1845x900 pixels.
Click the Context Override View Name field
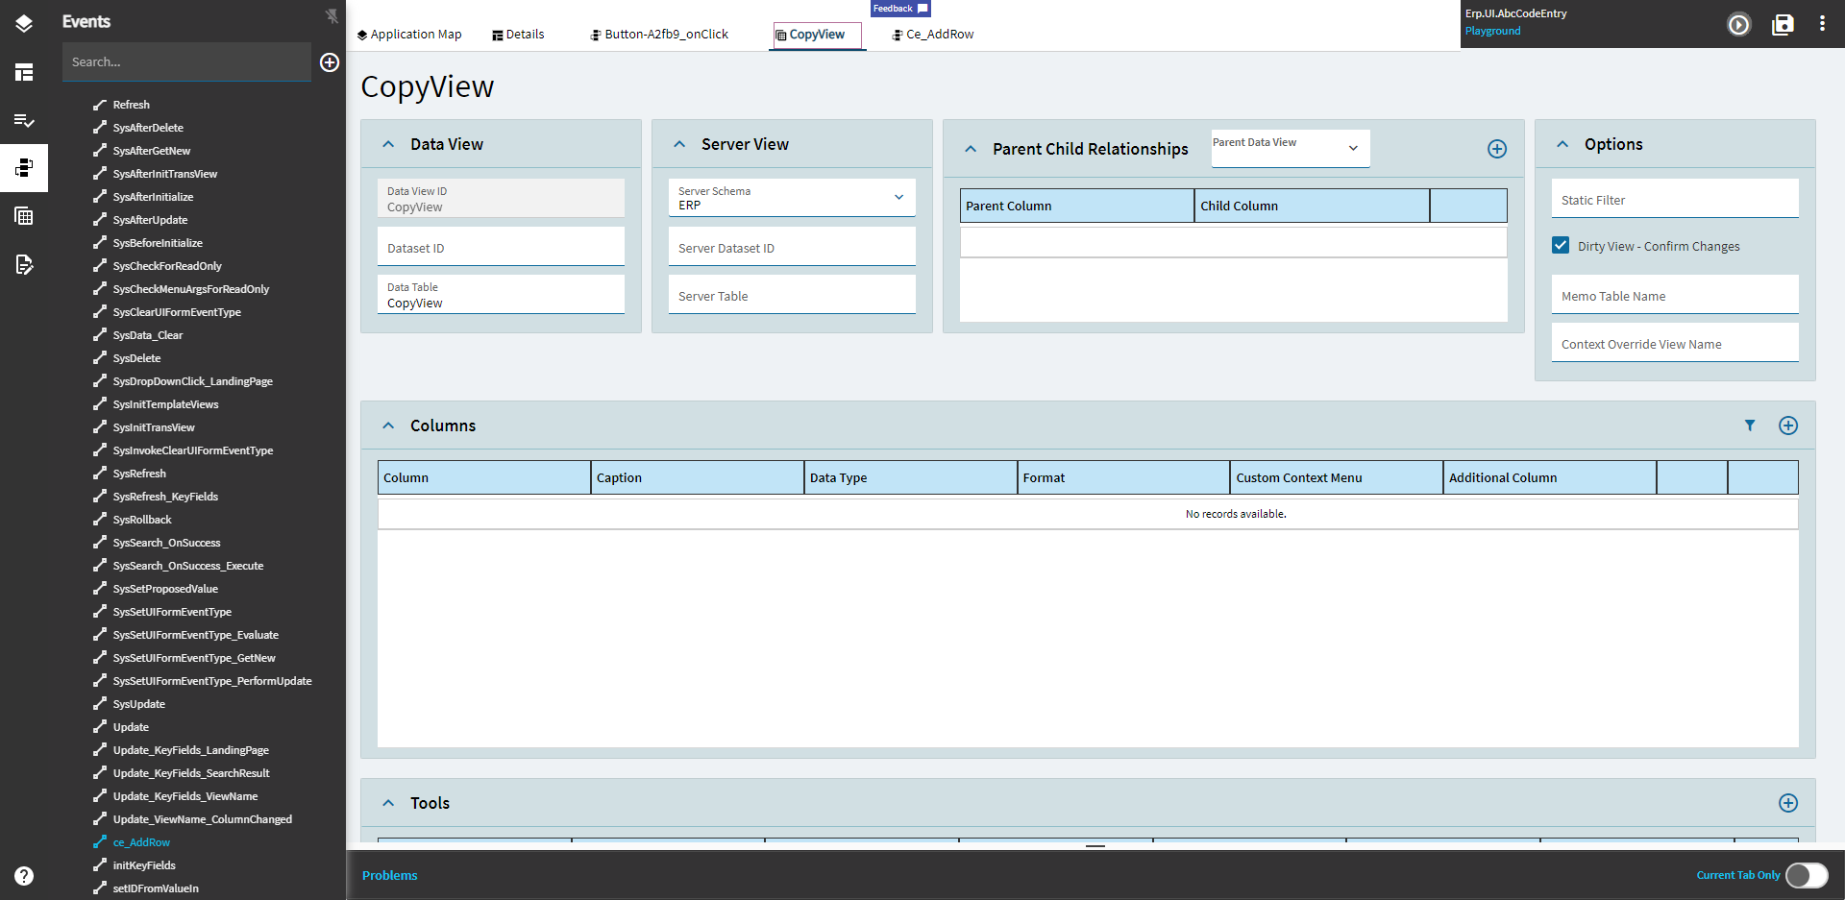tap(1675, 343)
